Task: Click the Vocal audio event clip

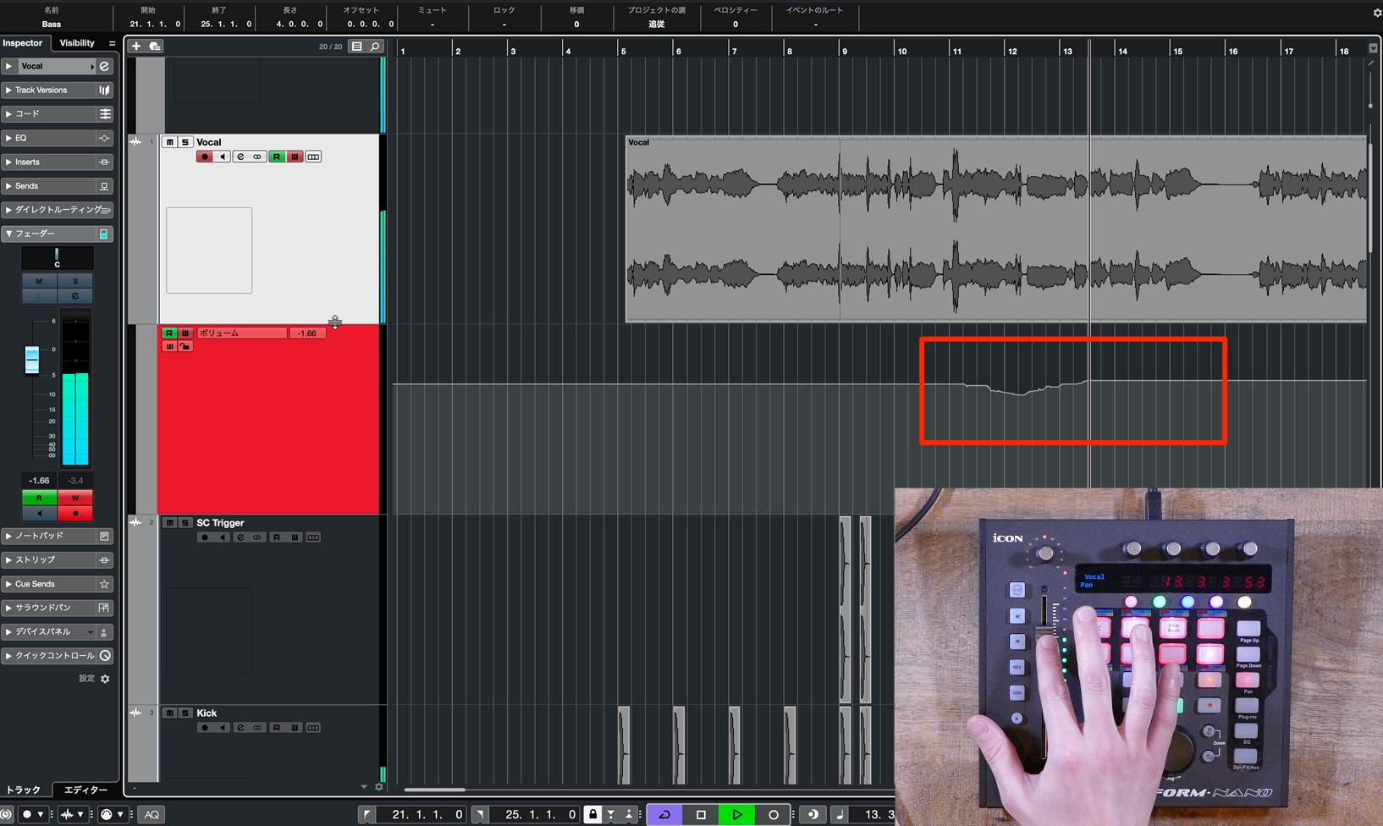Action: [996, 229]
